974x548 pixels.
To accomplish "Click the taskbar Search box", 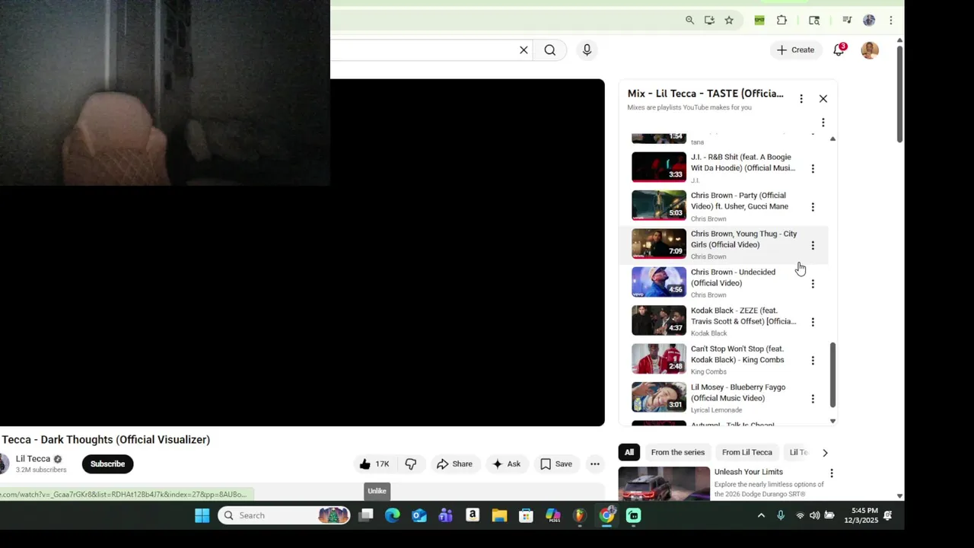I will [285, 515].
